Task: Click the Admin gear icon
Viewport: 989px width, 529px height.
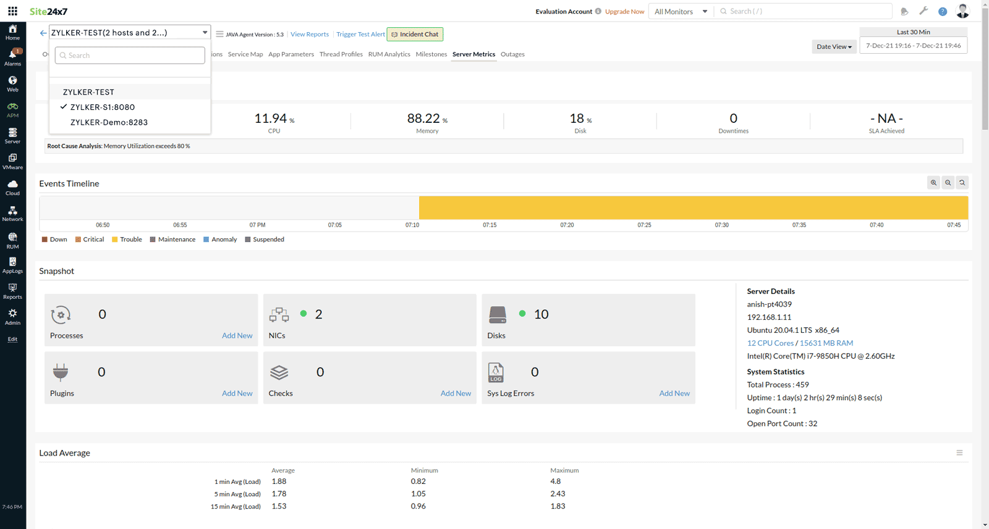Action: tap(12, 317)
